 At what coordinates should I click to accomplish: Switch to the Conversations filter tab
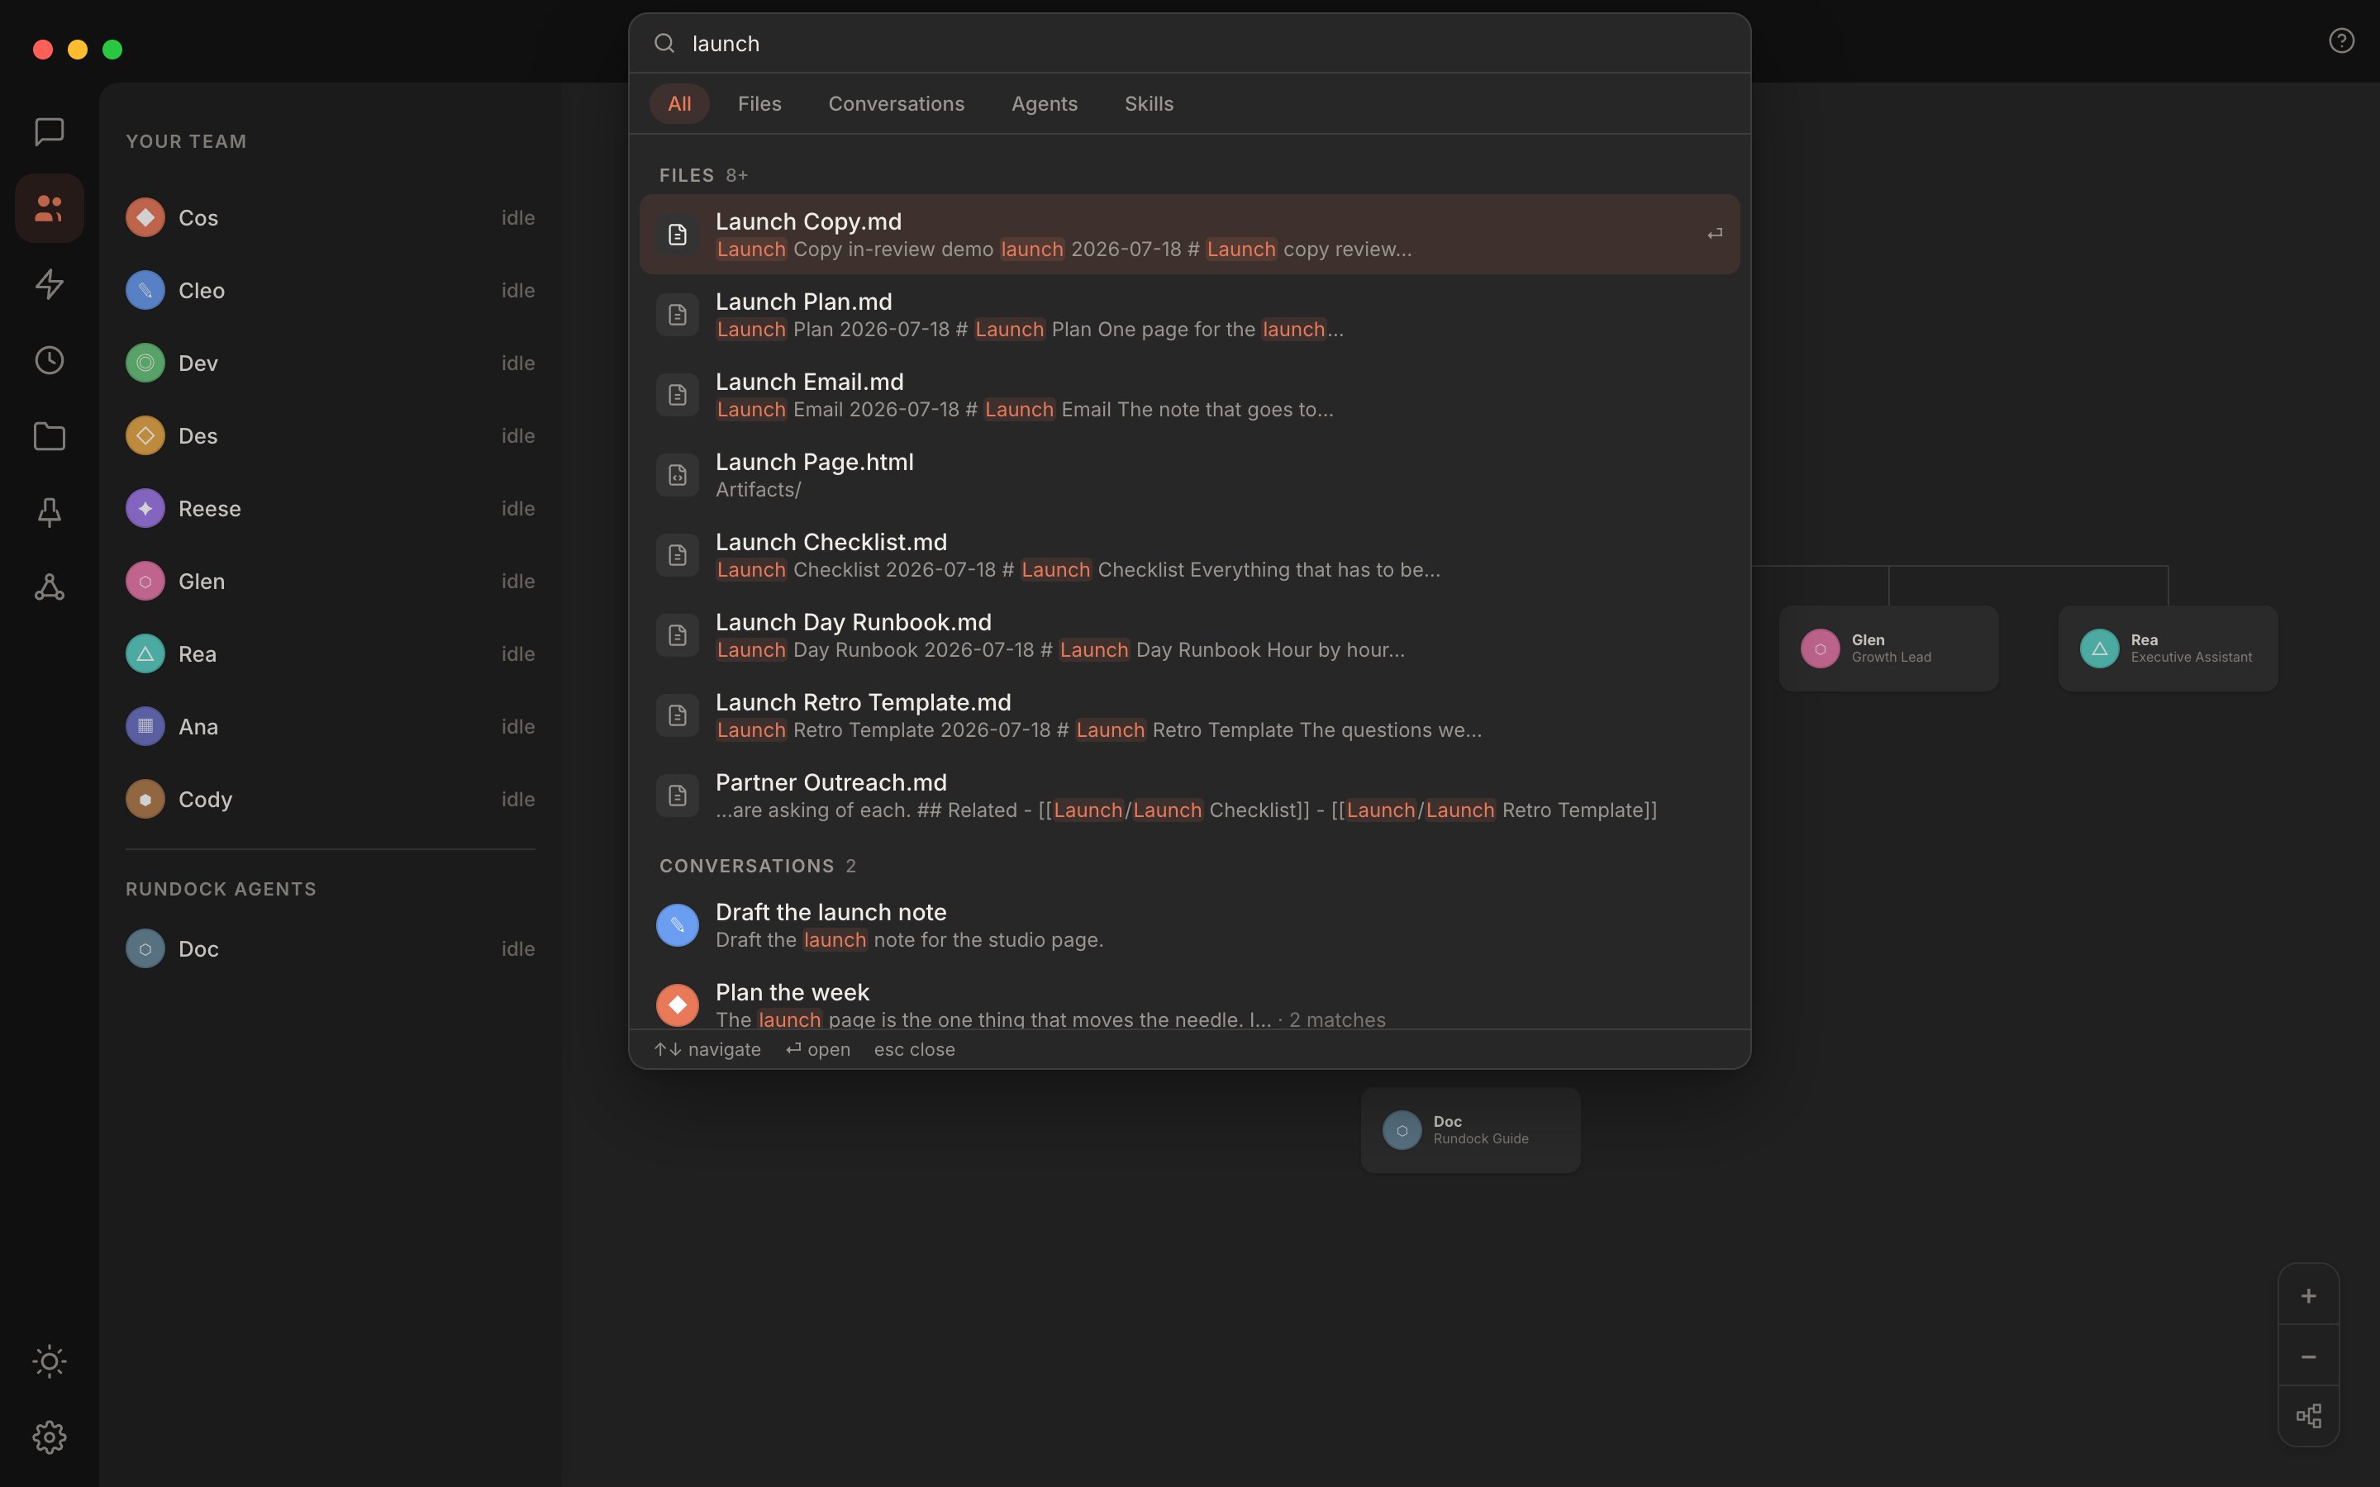click(896, 103)
